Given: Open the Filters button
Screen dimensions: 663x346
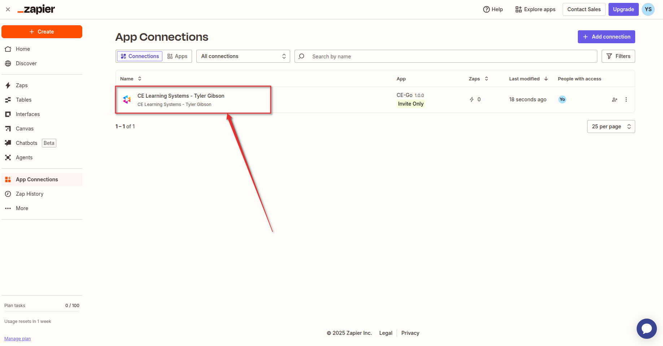Looking at the screenshot, I should tap(618, 56).
